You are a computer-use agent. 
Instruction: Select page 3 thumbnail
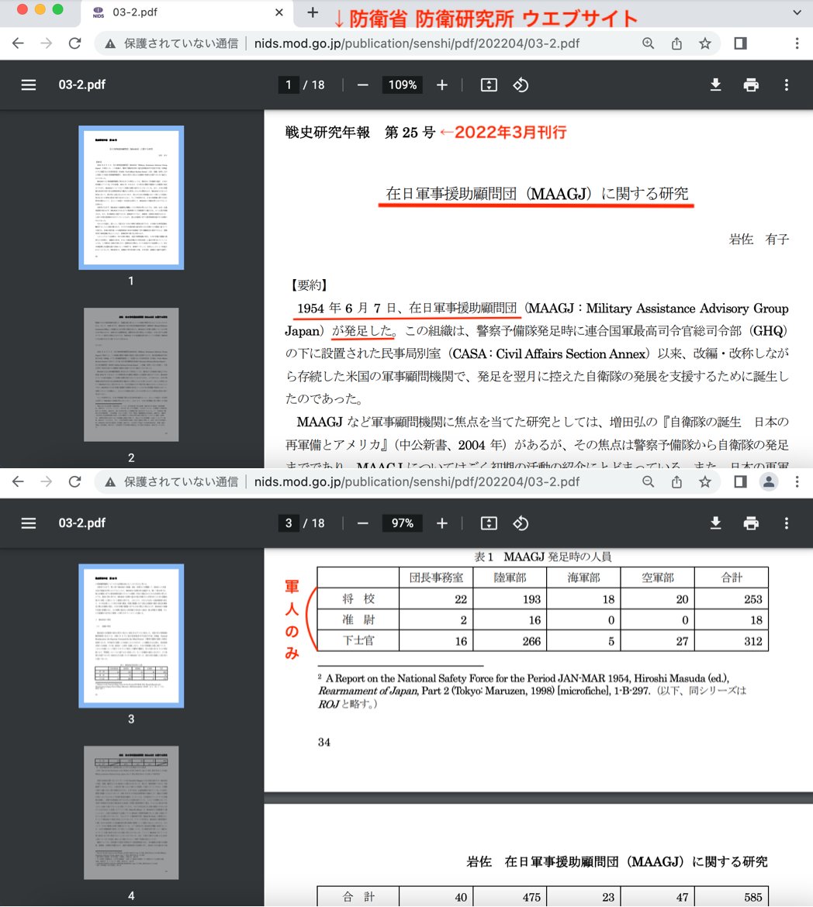pyautogui.click(x=131, y=636)
